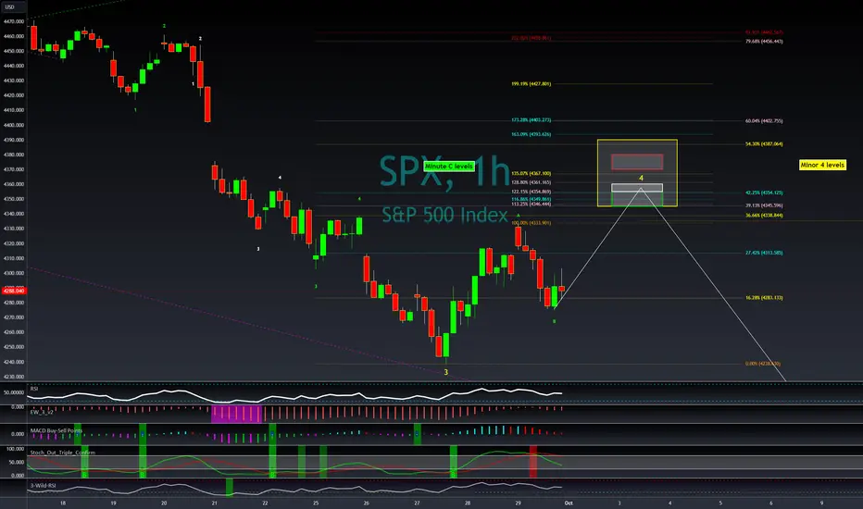Click the 18 date on the time axis
The height and width of the screenshot is (509, 863).
coord(63,503)
